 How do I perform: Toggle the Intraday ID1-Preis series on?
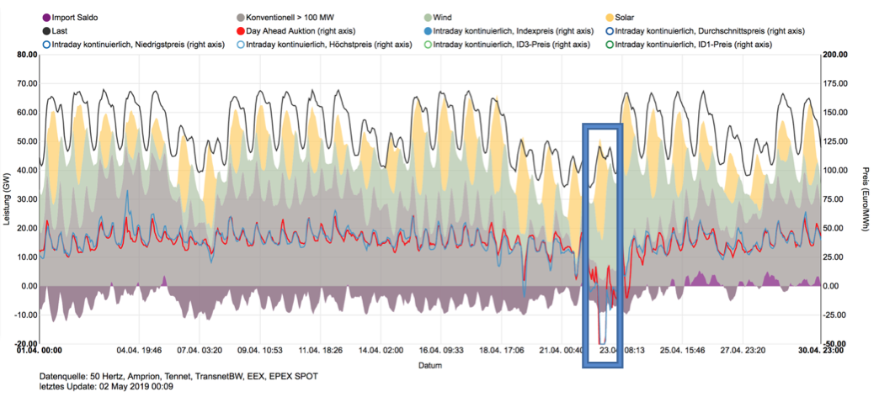pyautogui.click(x=611, y=43)
